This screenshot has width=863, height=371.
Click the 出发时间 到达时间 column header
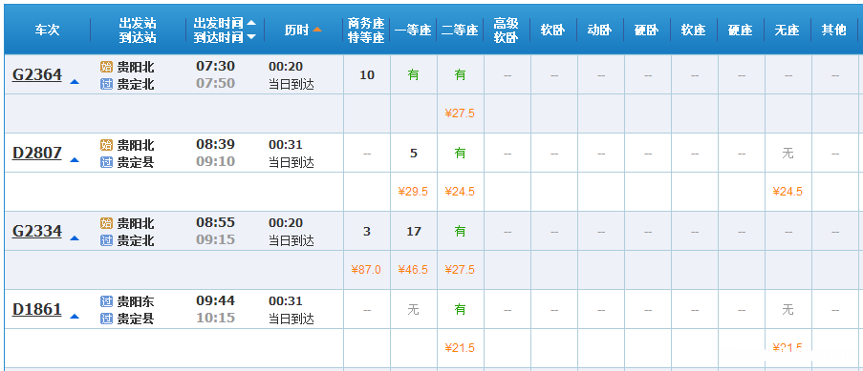coord(219,31)
